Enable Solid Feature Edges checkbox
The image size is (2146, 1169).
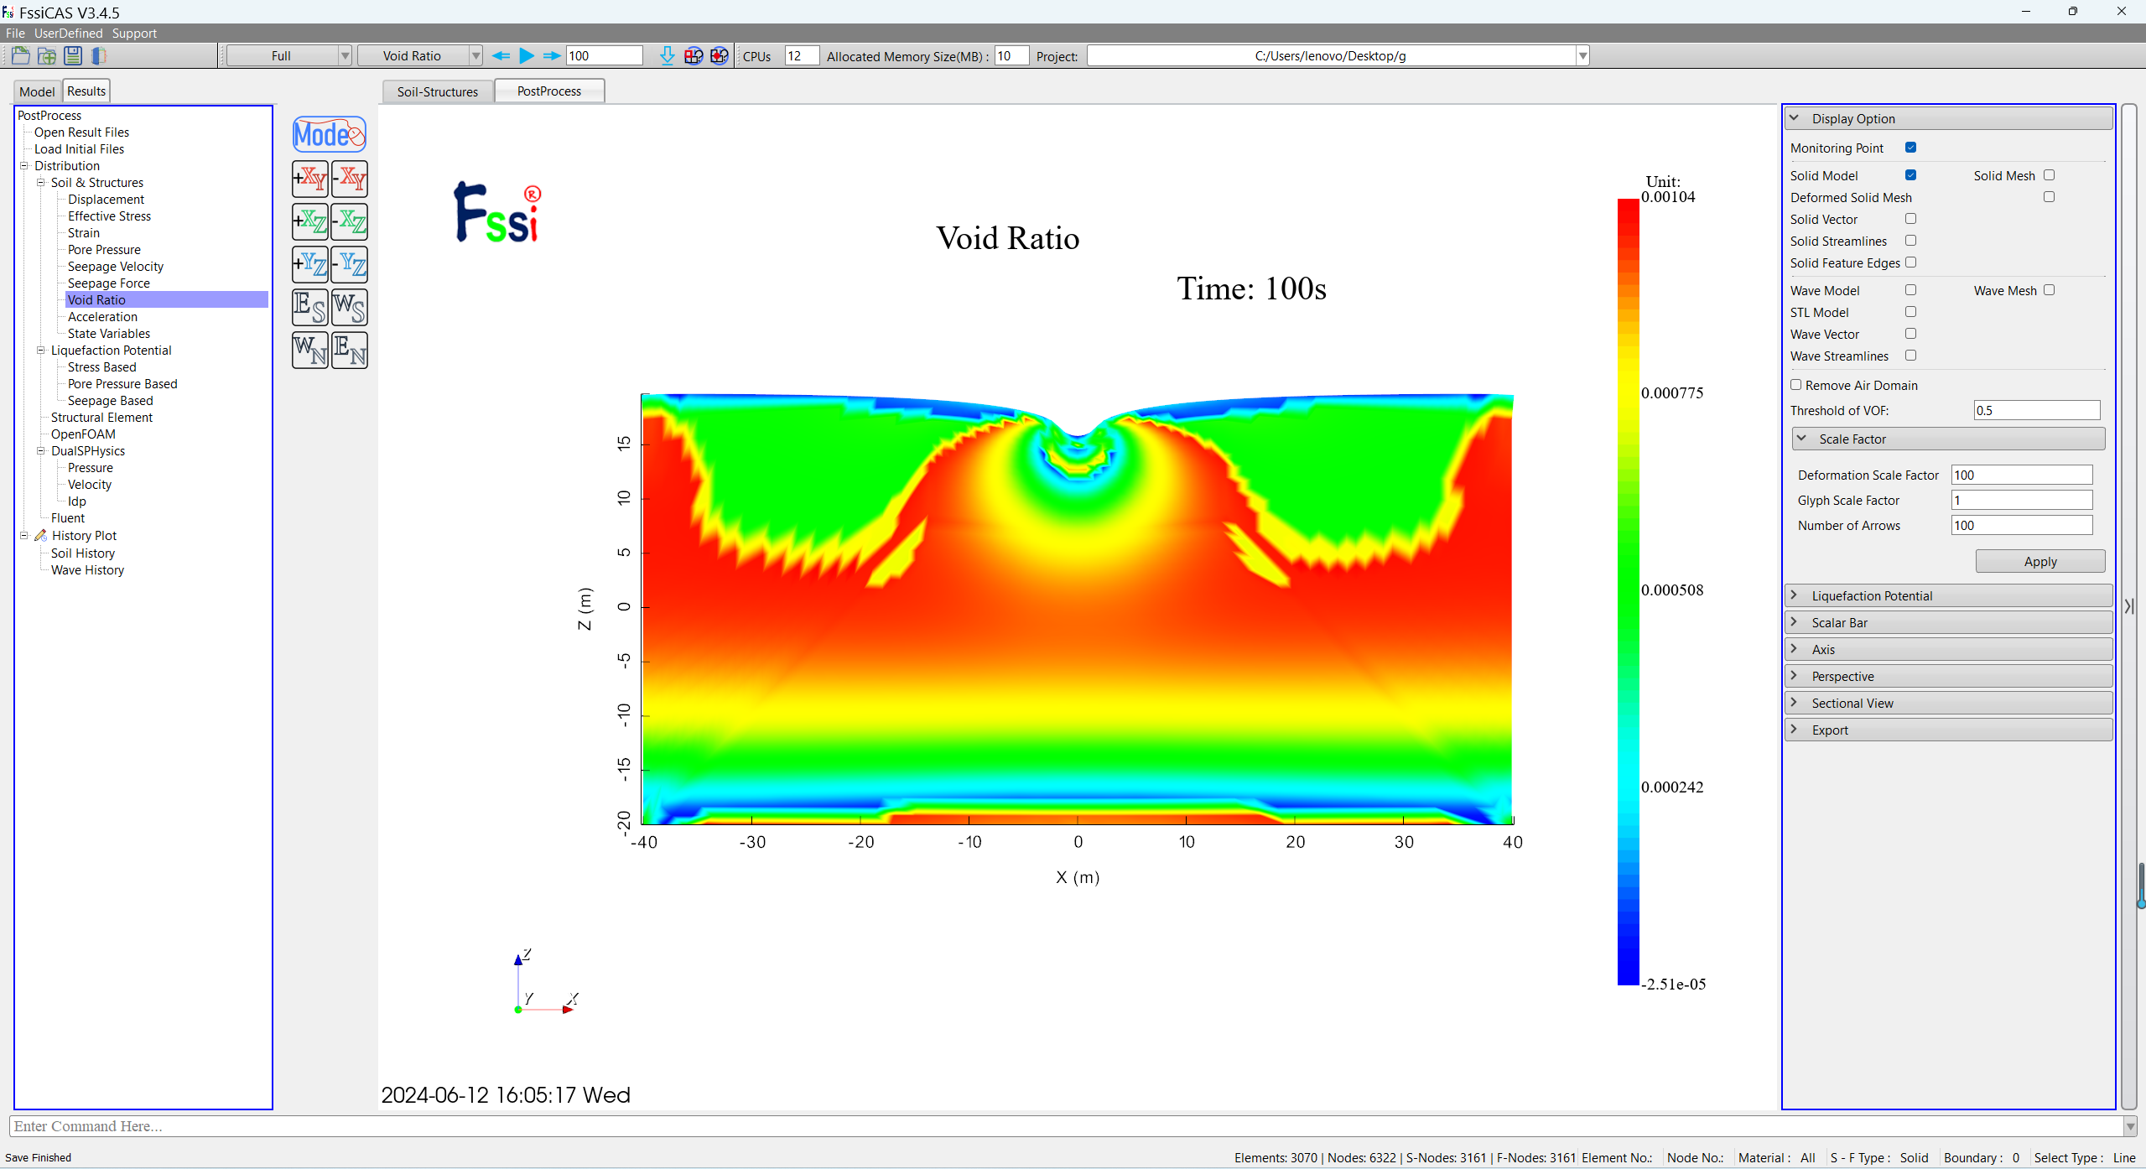click(x=1910, y=262)
